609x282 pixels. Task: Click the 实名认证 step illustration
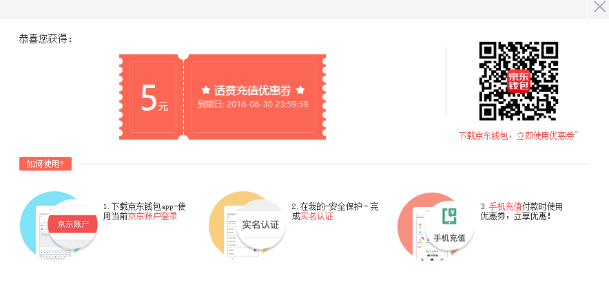click(247, 225)
